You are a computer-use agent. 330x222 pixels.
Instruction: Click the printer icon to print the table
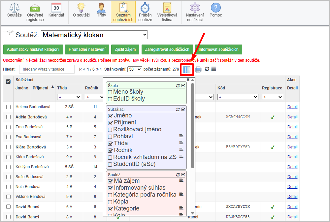(198, 70)
